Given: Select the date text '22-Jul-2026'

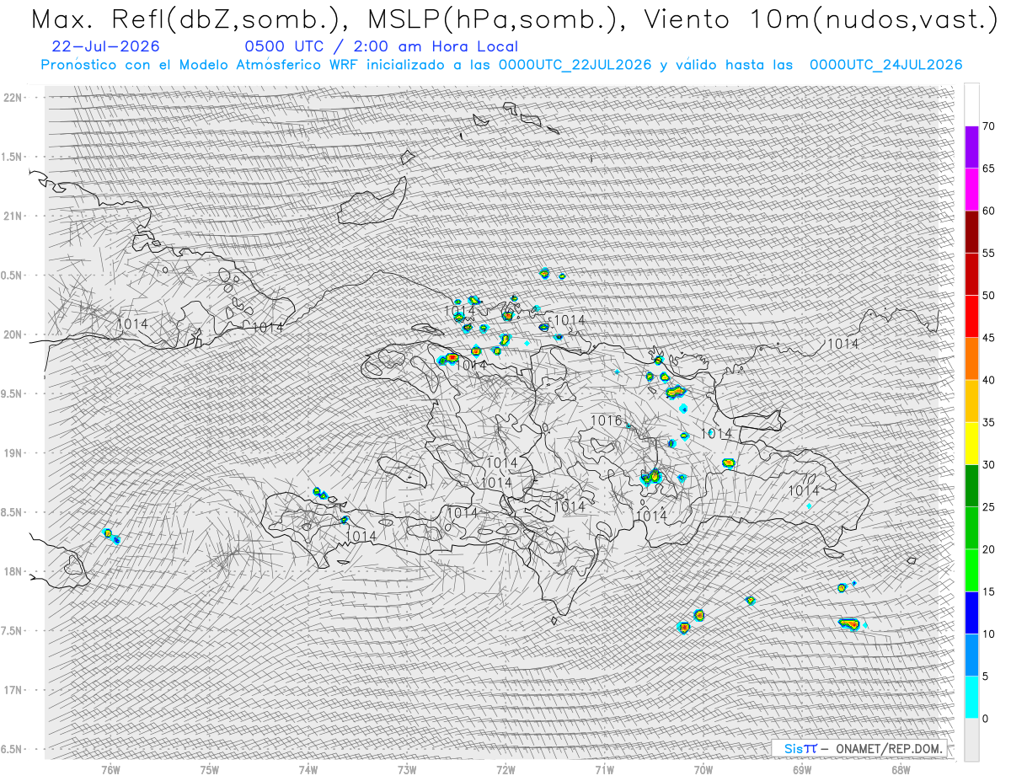Looking at the screenshot, I should point(105,46).
